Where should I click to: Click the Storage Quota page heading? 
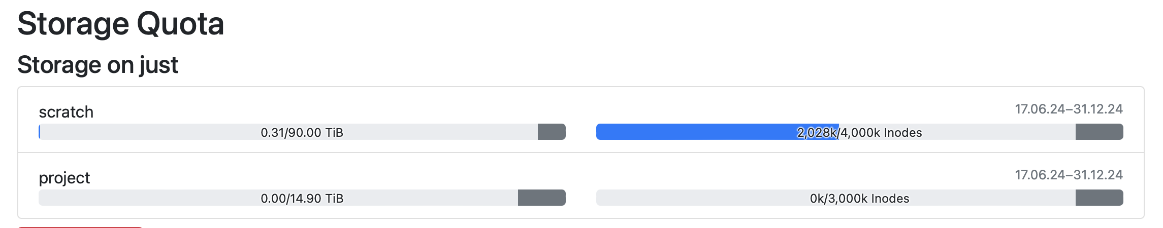coord(121,24)
